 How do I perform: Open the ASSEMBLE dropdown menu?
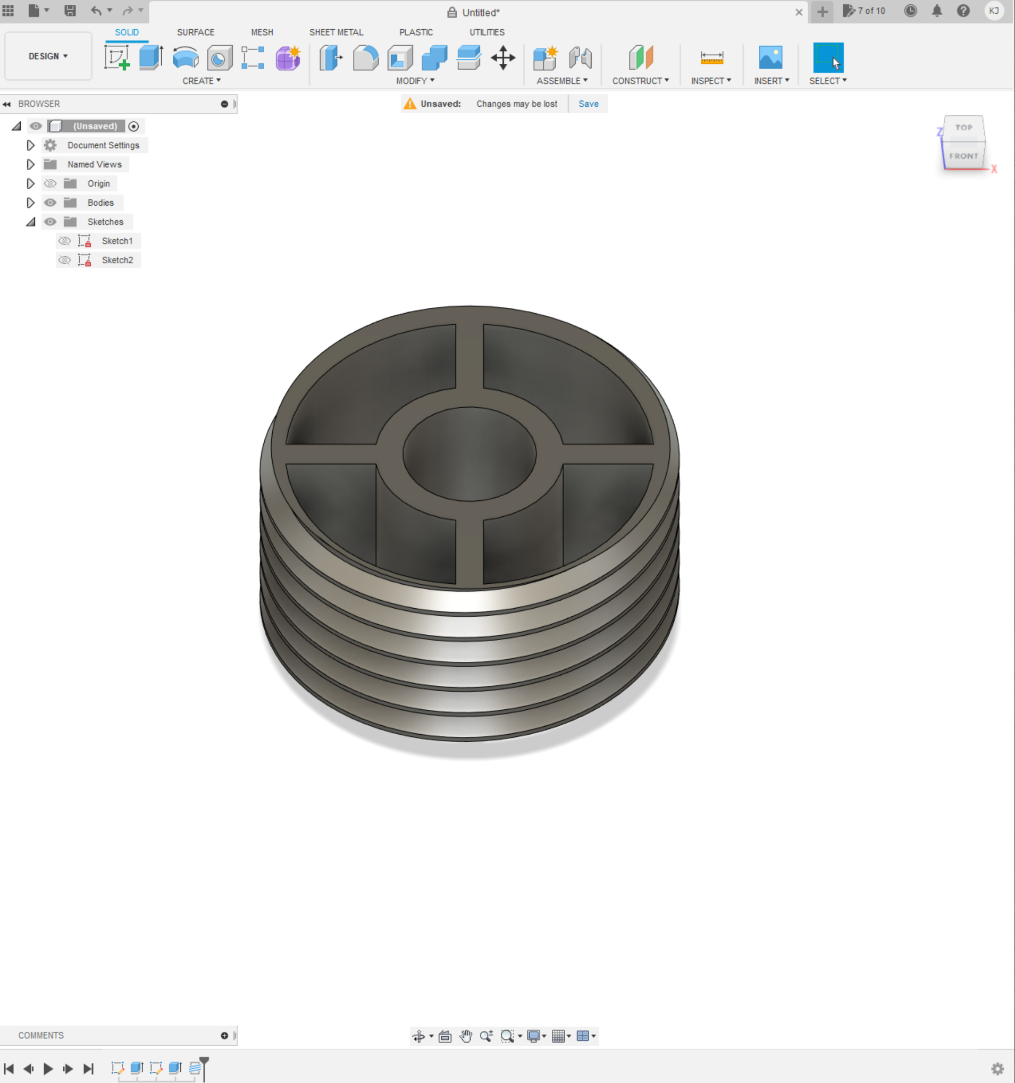coord(562,81)
